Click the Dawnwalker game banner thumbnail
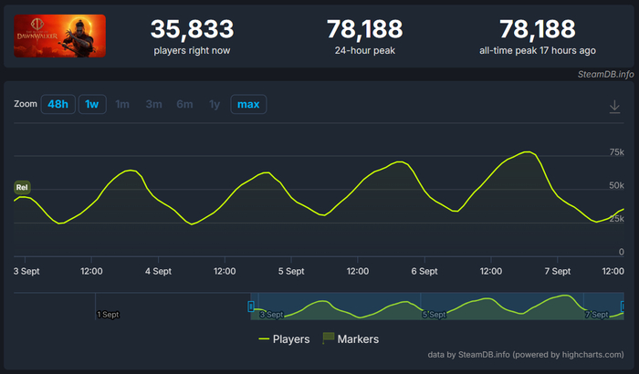639x374 pixels. click(x=60, y=36)
